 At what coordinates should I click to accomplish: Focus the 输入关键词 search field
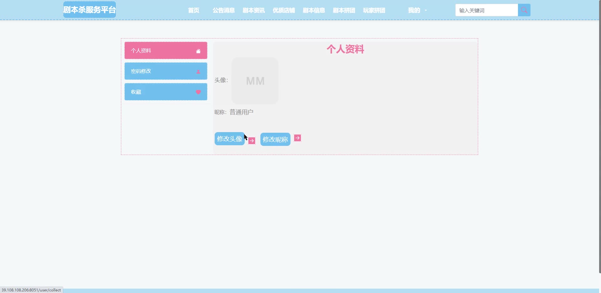[x=487, y=10]
